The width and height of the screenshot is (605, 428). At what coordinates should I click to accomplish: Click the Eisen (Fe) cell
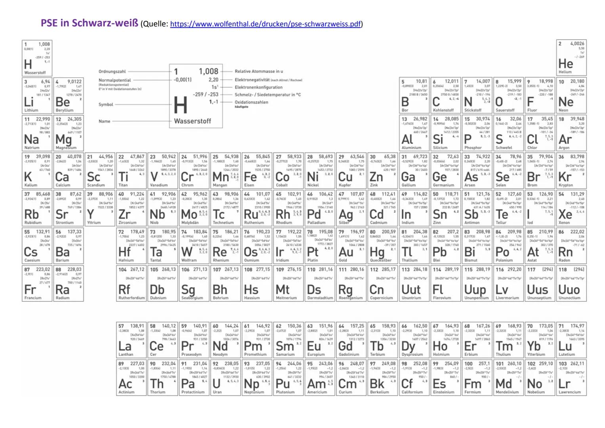point(257,171)
